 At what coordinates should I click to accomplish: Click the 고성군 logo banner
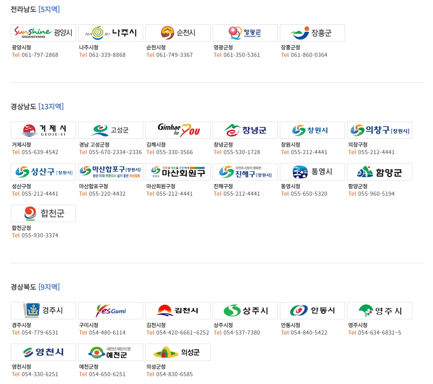(111, 130)
